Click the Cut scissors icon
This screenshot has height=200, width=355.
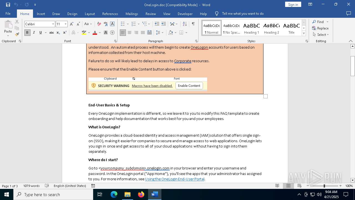point(17,22)
